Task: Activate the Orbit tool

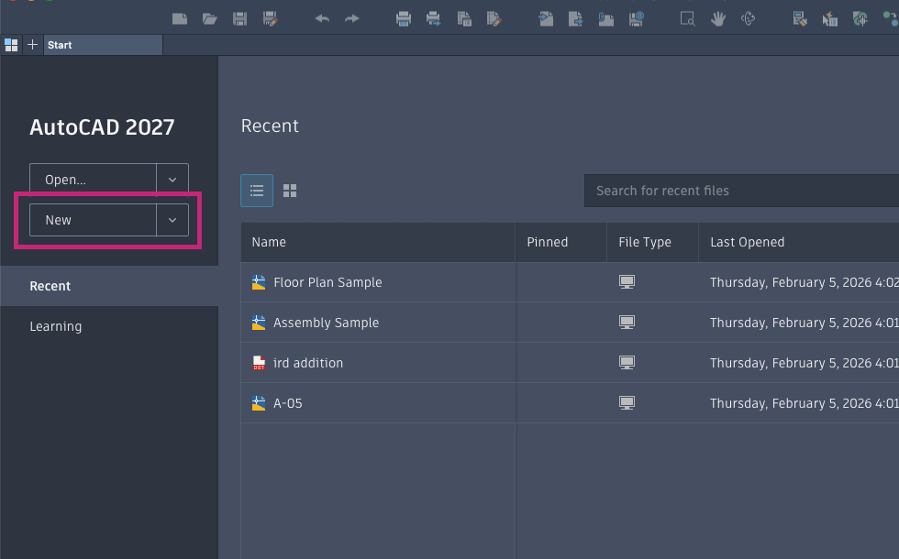Action: click(x=749, y=19)
